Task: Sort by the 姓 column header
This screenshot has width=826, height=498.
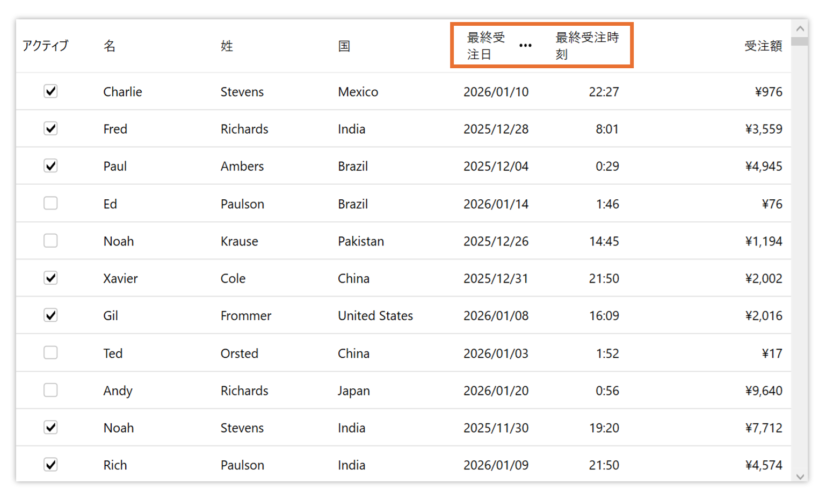Action: 227,46
